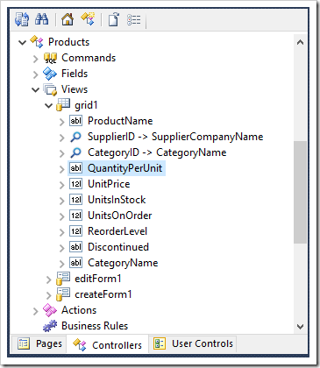Click the list options toolbar icon

[134, 20]
